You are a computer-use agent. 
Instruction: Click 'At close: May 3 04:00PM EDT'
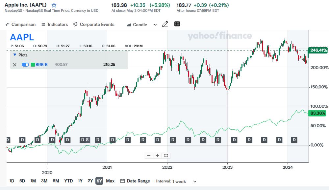(136, 11)
